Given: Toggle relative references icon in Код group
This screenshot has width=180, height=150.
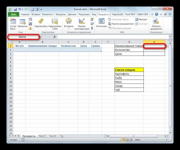Looking at the screenshot, I should [x=30, y=24].
